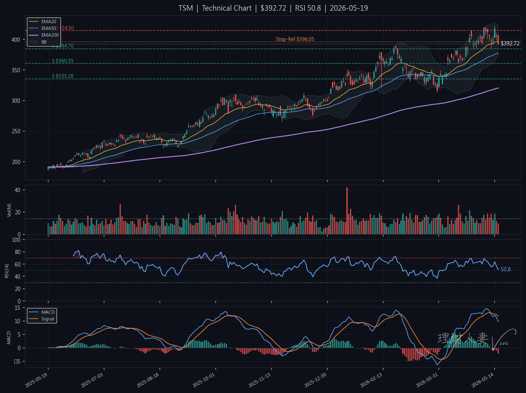Click the 2026-03-31 date label

[x=427, y=380]
